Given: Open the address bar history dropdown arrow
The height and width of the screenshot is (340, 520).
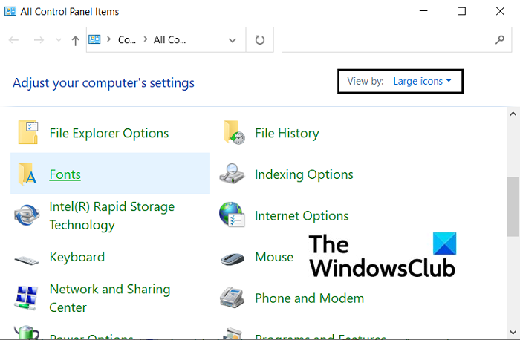Looking at the screenshot, I should (233, 40).
